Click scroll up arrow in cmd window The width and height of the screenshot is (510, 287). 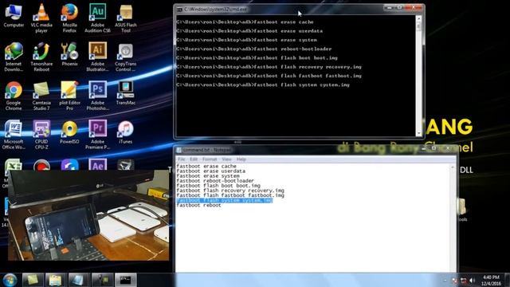click(x=419, y=18)
